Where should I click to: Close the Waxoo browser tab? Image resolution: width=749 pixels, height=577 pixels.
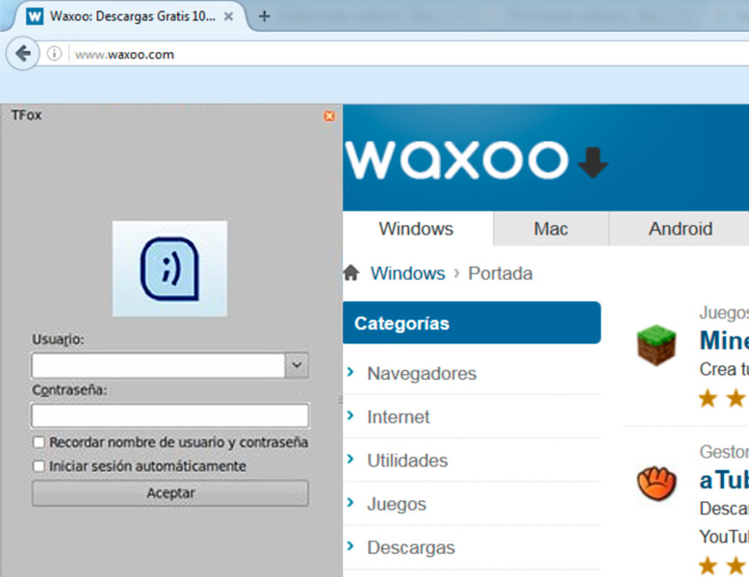tap(229, 16)
